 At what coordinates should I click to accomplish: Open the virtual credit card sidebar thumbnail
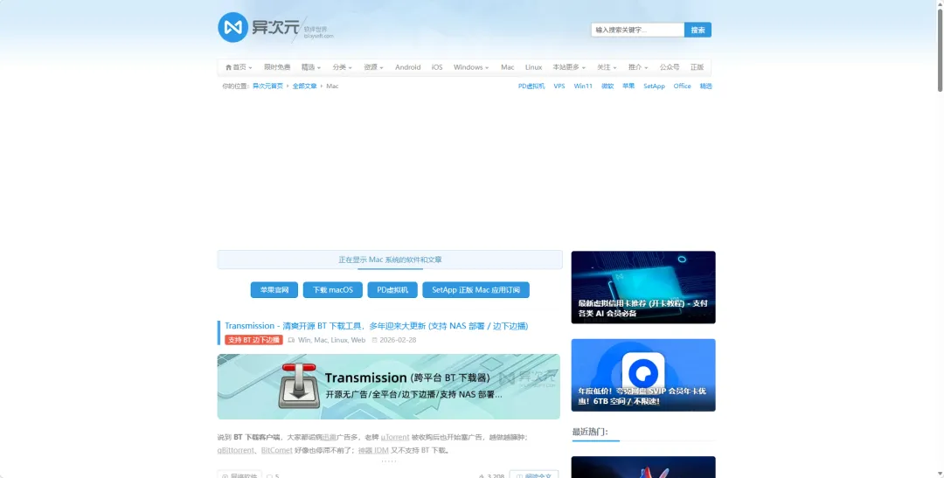click(643, 287)
